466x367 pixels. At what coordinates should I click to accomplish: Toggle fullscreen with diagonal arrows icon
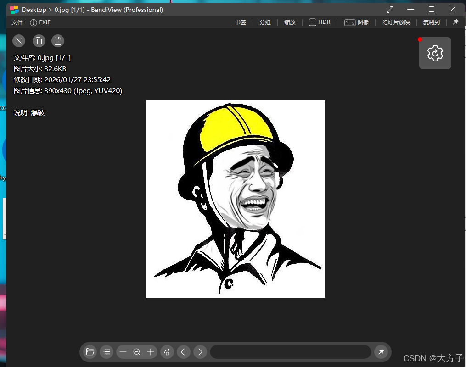(390, 10)
